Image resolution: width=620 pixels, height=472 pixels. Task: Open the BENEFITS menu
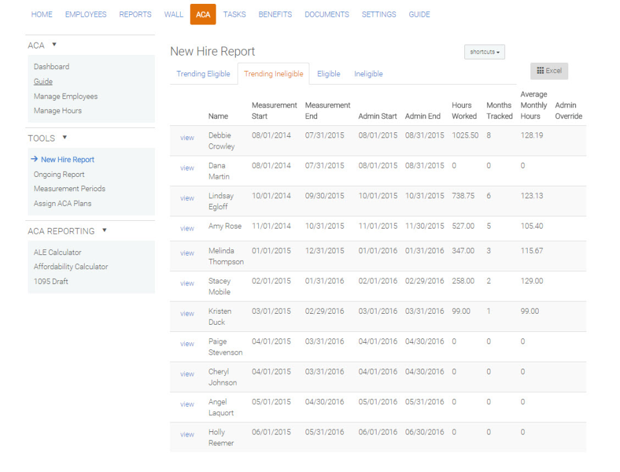275,15
